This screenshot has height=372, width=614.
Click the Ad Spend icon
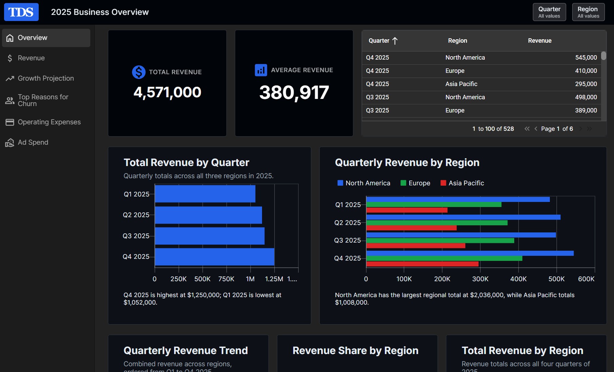[x=10, y=143]
